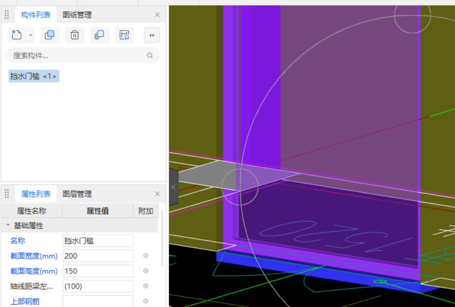Edit the 轴线距梁左 value (100)
Screen dimensions: 455x307
tap(98, 286)
